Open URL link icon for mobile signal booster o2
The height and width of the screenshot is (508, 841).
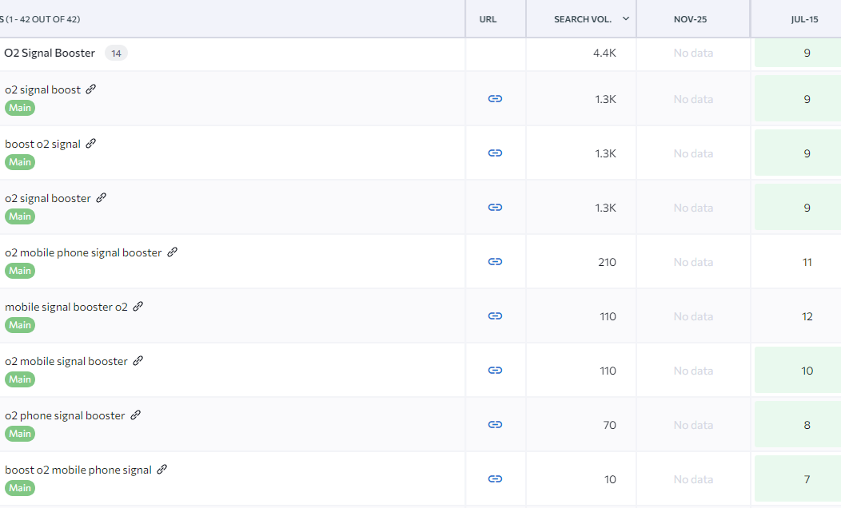[x=495, y=316]
